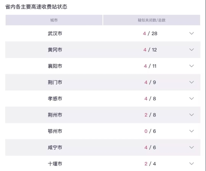The image size is (206, 171).
Task: Expand the 十堰市 row chevron
Action: click(x=192, y=164)
